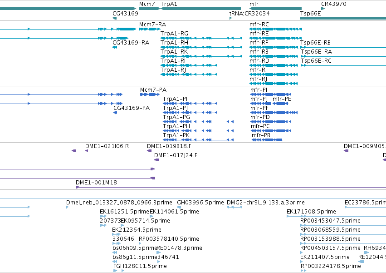Click BAC end DME1-009M05
The height and width of the screenshot is (273, 386).
(365, 146)
